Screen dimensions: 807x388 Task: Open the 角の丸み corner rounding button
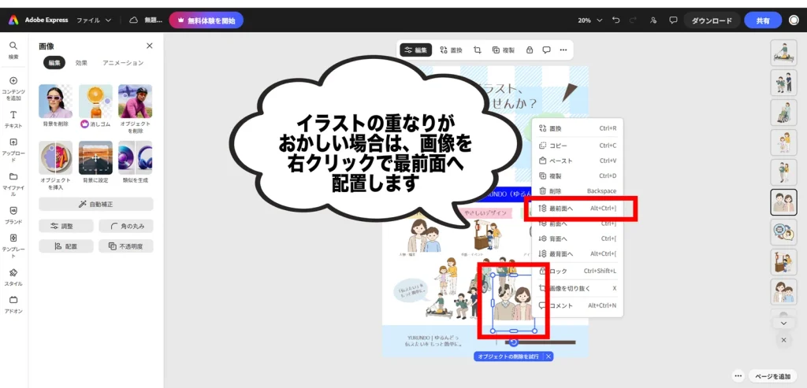point(125,226)
